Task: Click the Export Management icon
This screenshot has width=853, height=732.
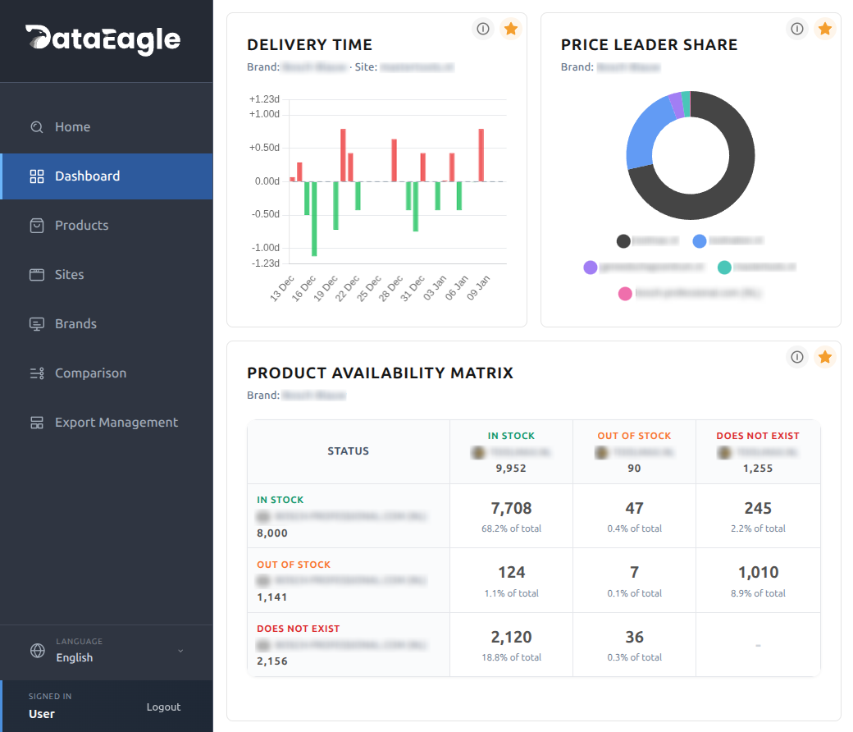Action: (x=36, y=422)
